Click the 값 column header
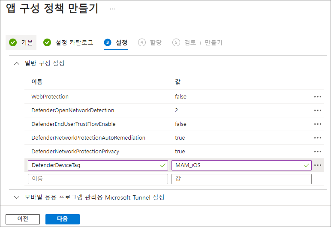The height and width of the screenshot is (227, 331). tap(178, 82)
